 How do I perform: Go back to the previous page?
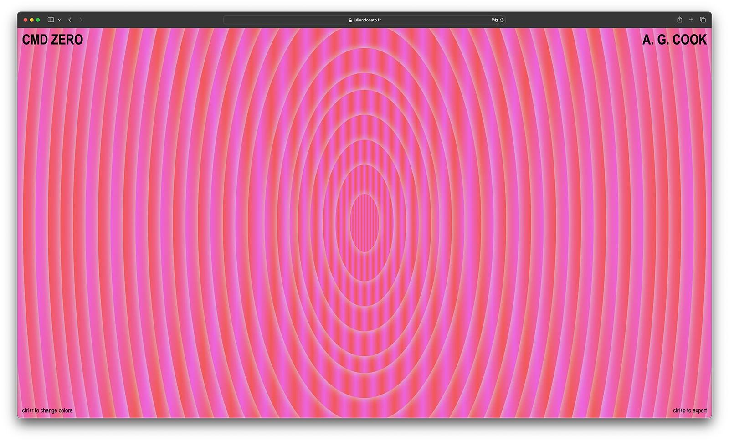tap(70, 20)
